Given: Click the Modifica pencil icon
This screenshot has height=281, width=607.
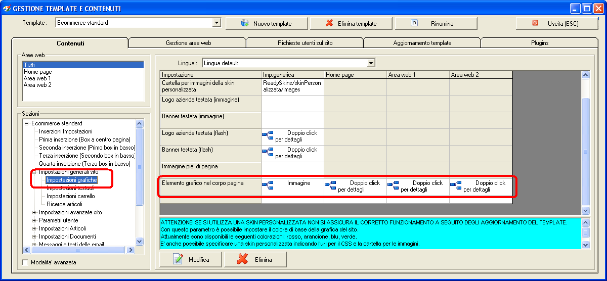Looking at the screenshot, I should (178, 259).
